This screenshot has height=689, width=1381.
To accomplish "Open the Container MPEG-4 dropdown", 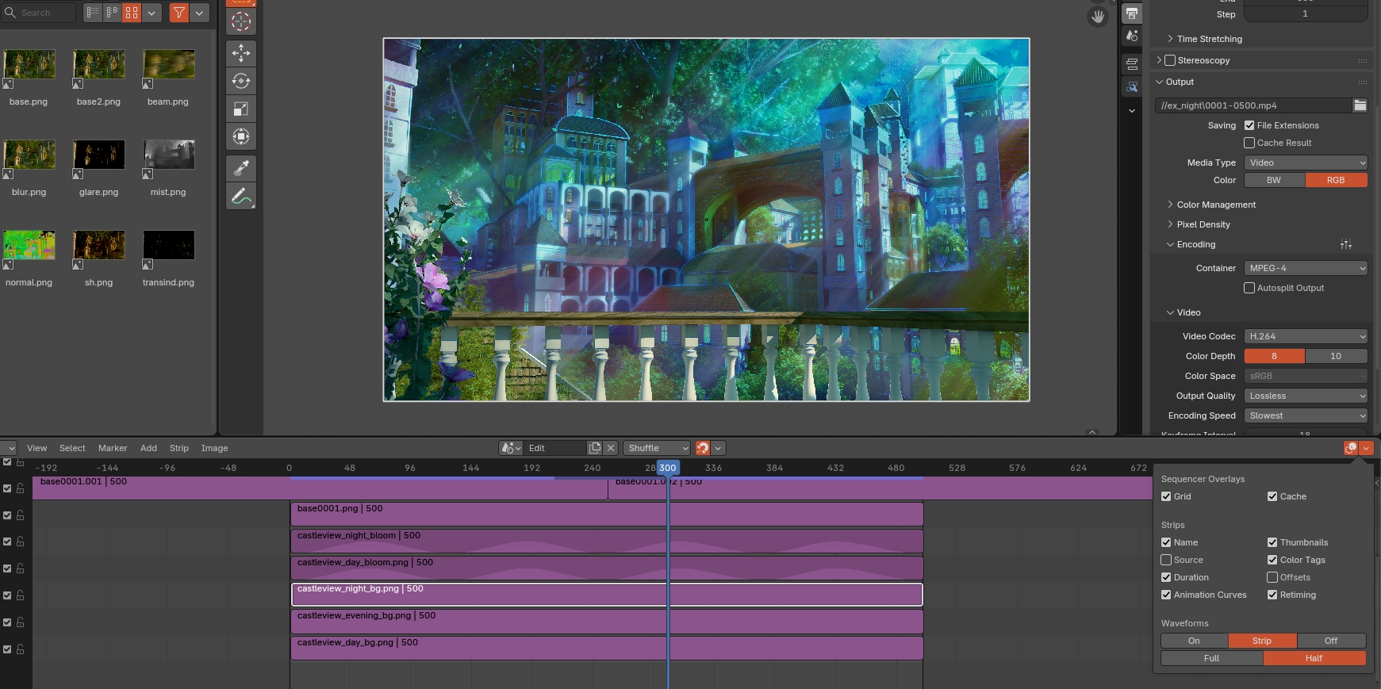I will pos(1306,268).
